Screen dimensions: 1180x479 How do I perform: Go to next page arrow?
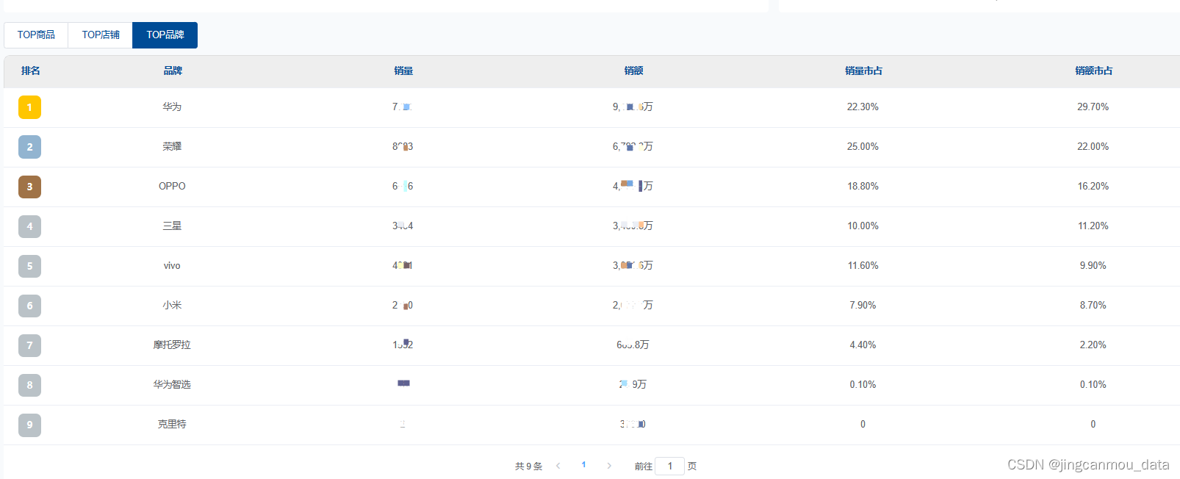click(x=609, y=466)
